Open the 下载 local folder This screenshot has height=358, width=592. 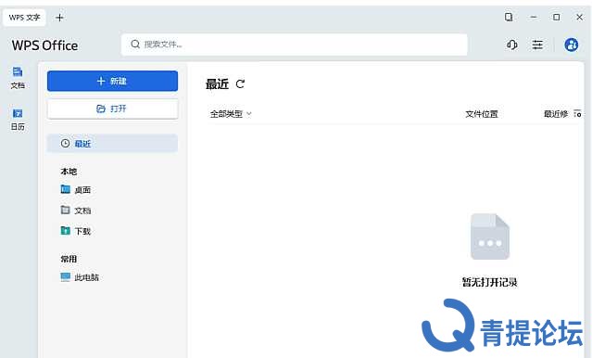coord(76,231)
